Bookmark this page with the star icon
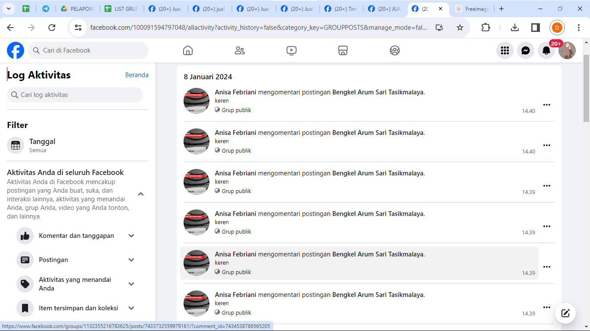Viewport: 590px width, 331px height. [460, 28]
